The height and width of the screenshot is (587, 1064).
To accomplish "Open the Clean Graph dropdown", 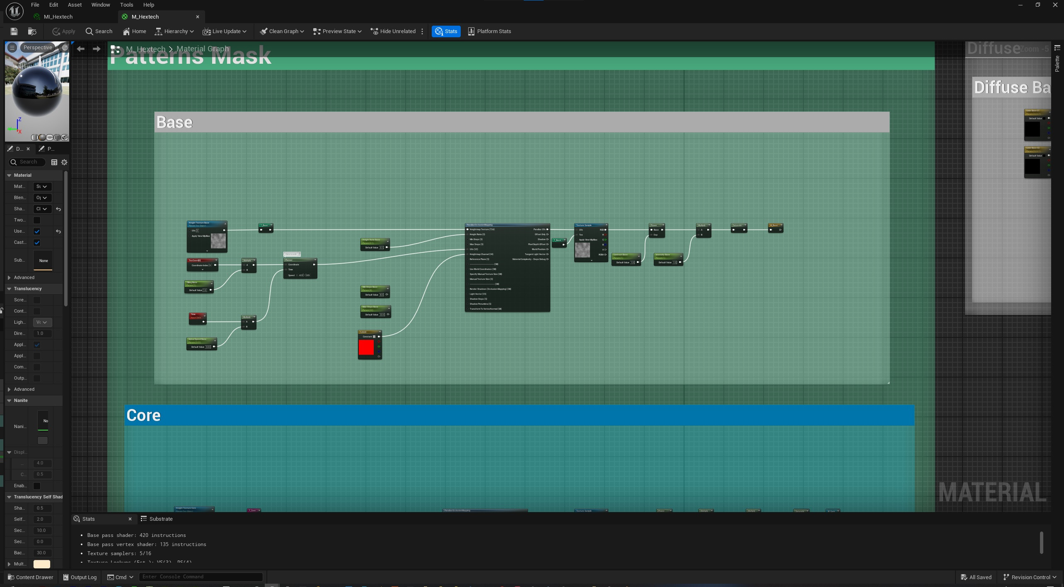I will pyautogui.click(x=282, y=31).
